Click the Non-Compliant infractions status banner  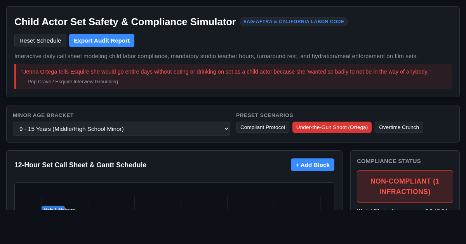(x=405, y=186)
